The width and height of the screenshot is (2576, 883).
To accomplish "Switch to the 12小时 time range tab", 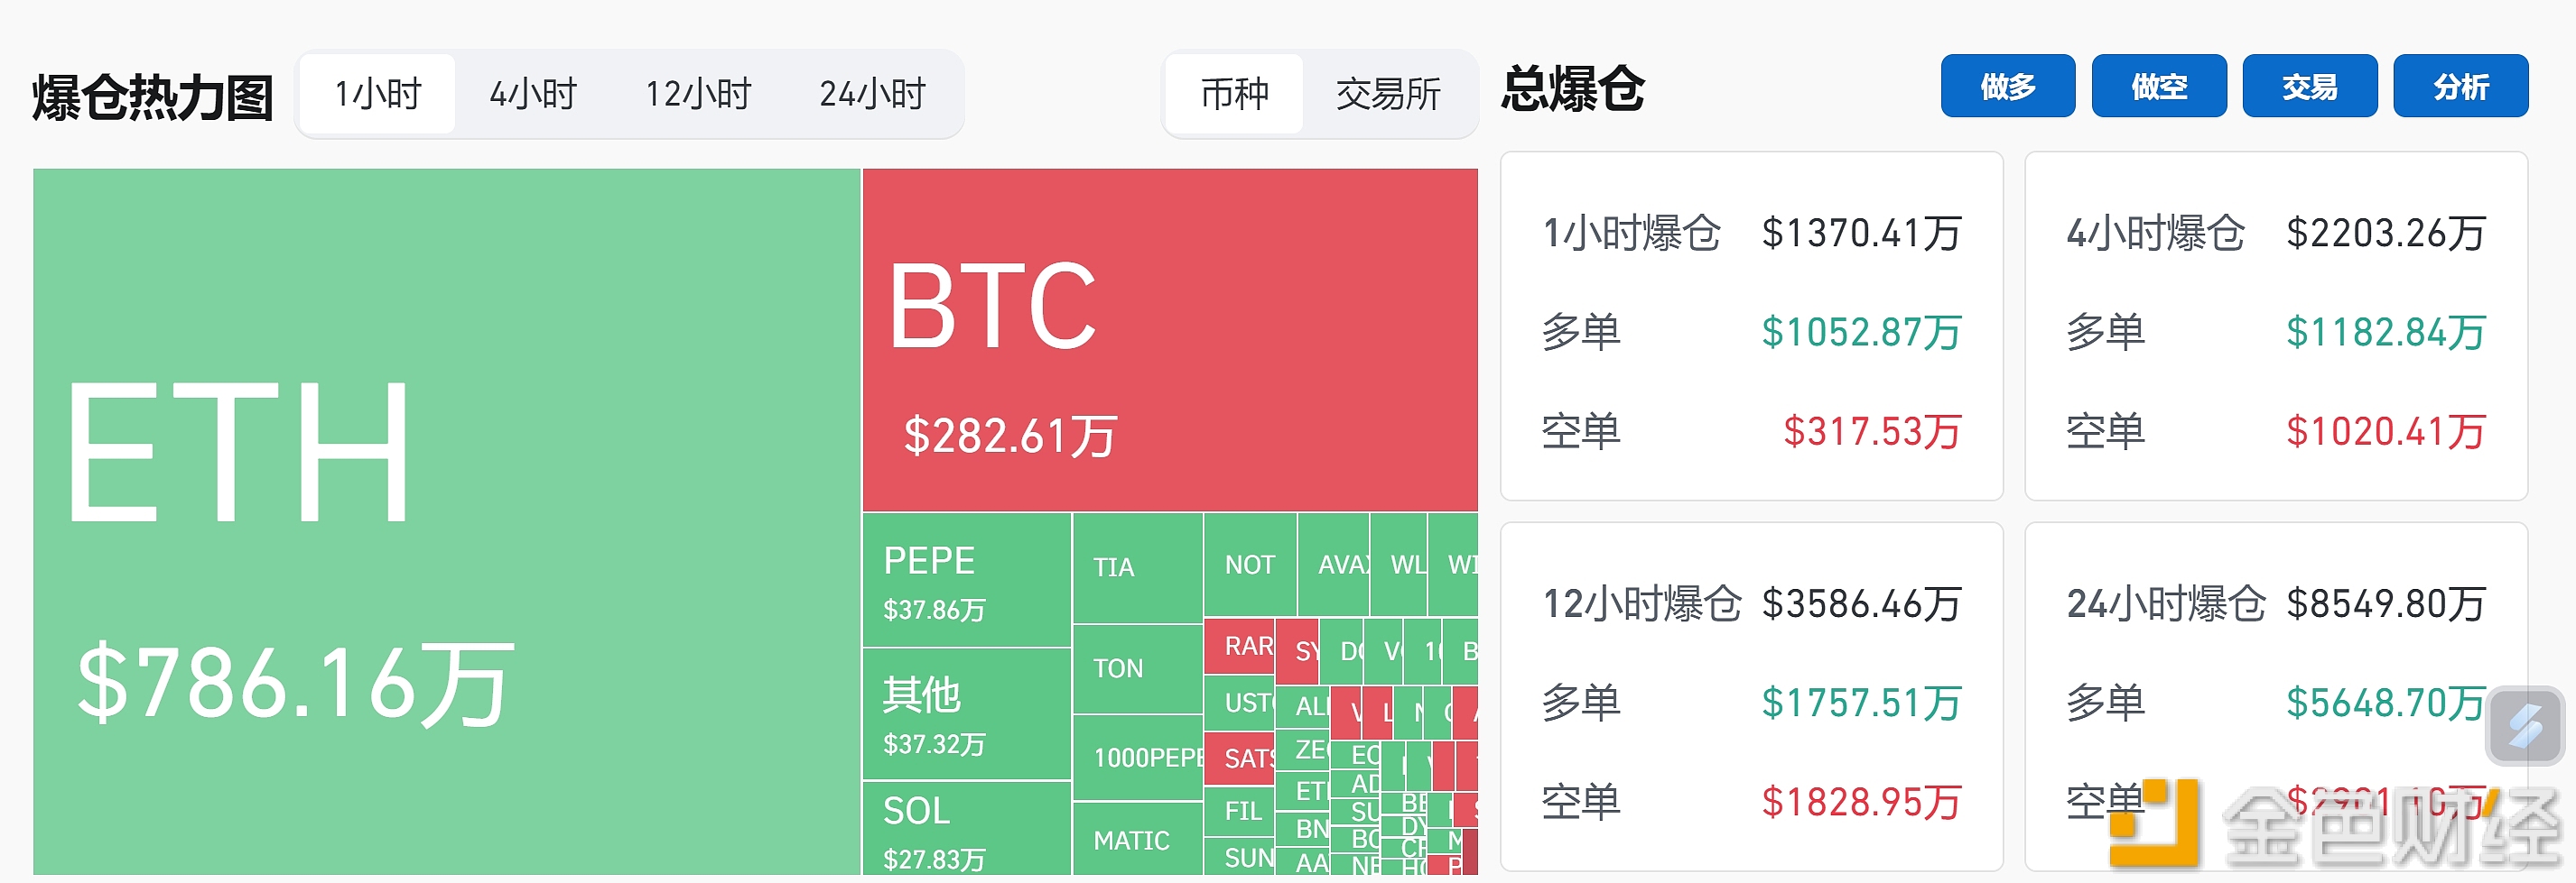I will click(x=698, y=94).
